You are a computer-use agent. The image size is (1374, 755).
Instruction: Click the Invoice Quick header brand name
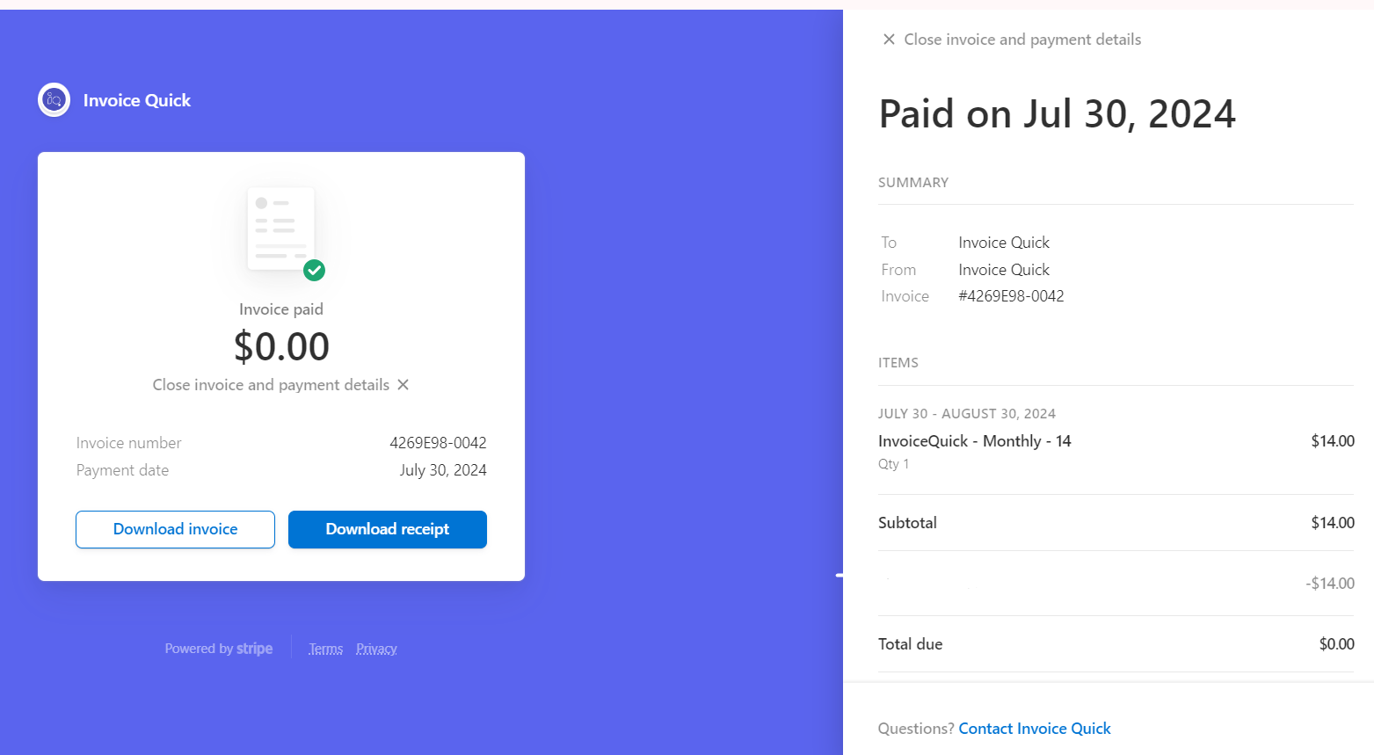click(137, 100)
